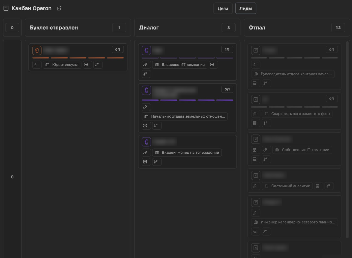Viewport: 352px width, 258px height.
Task: Open Канбан Operon via external link icon
Action: (59, 8)
